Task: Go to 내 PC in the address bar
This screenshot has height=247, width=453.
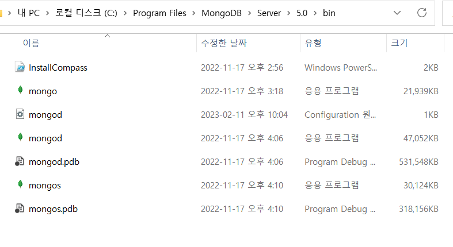Action: click(x=28, y=13)
